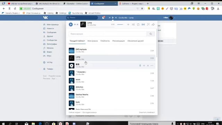Screen dimensions: 222x125
Task: Switch to the Ro-Ghoul browser tab
Action: 48,3
